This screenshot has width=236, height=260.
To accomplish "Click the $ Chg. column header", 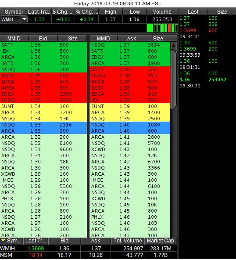I will coord(63,12).
